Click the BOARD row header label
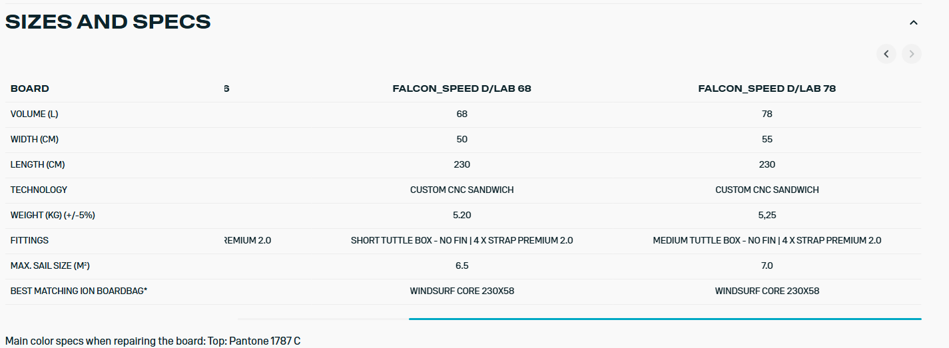Screen dimensions: 949x348 click(x=30, y=88)
